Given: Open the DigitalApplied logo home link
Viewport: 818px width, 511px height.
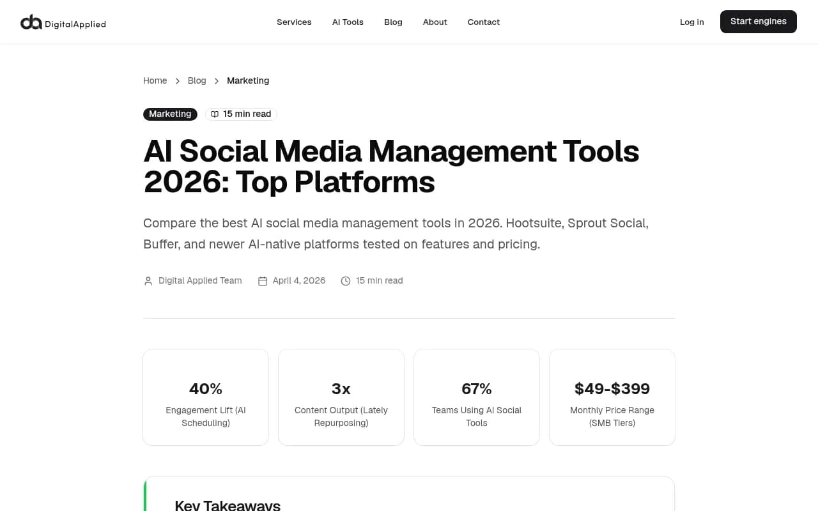Looking at the screenshot, I should click(x=63, y=22).
